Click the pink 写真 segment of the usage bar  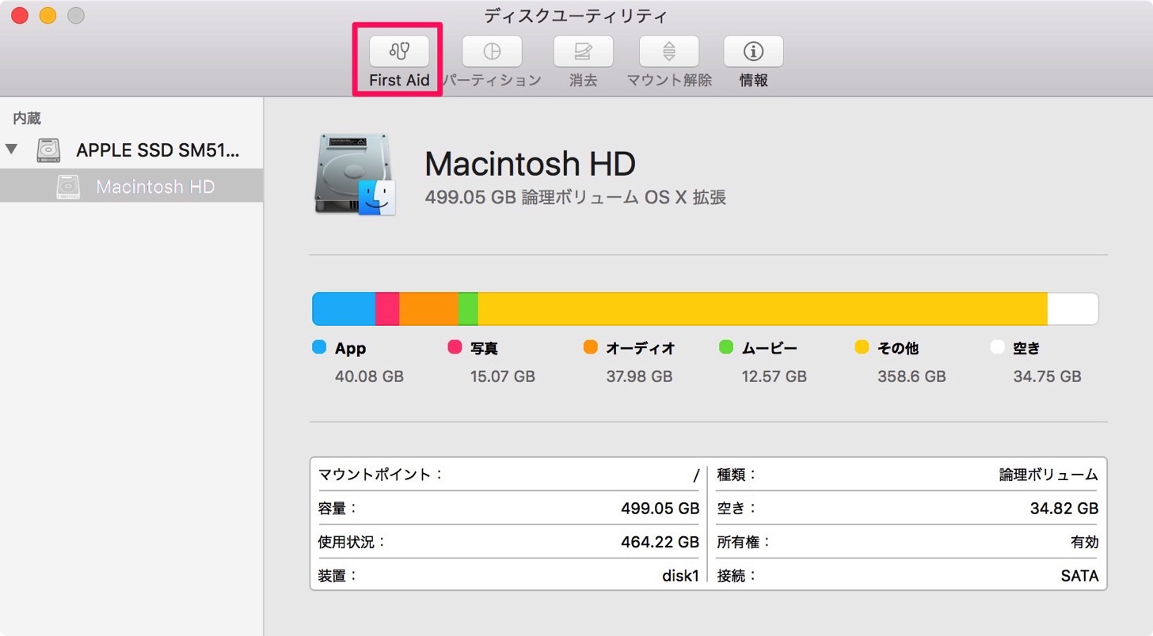pos(387,309)
